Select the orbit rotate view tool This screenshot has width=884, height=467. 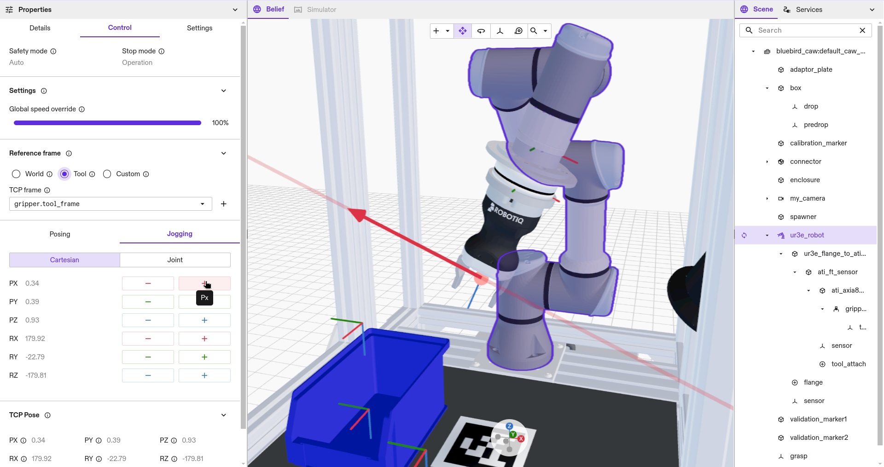[481, 31]
